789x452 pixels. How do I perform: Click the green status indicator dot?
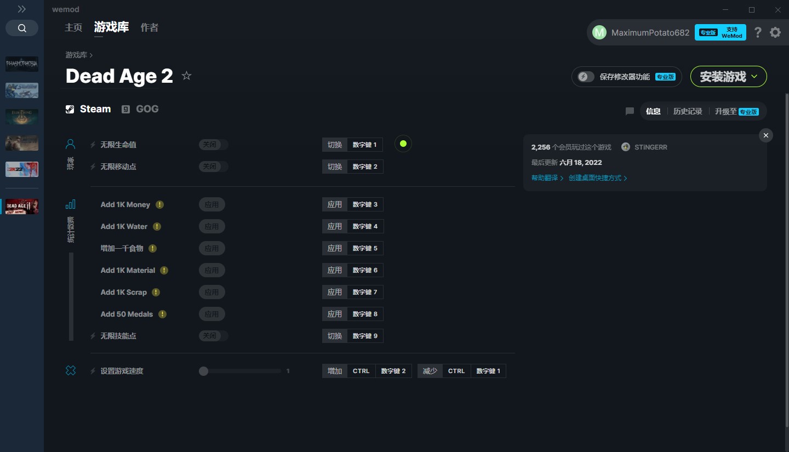pyautogui.click(x=403, y=144)
